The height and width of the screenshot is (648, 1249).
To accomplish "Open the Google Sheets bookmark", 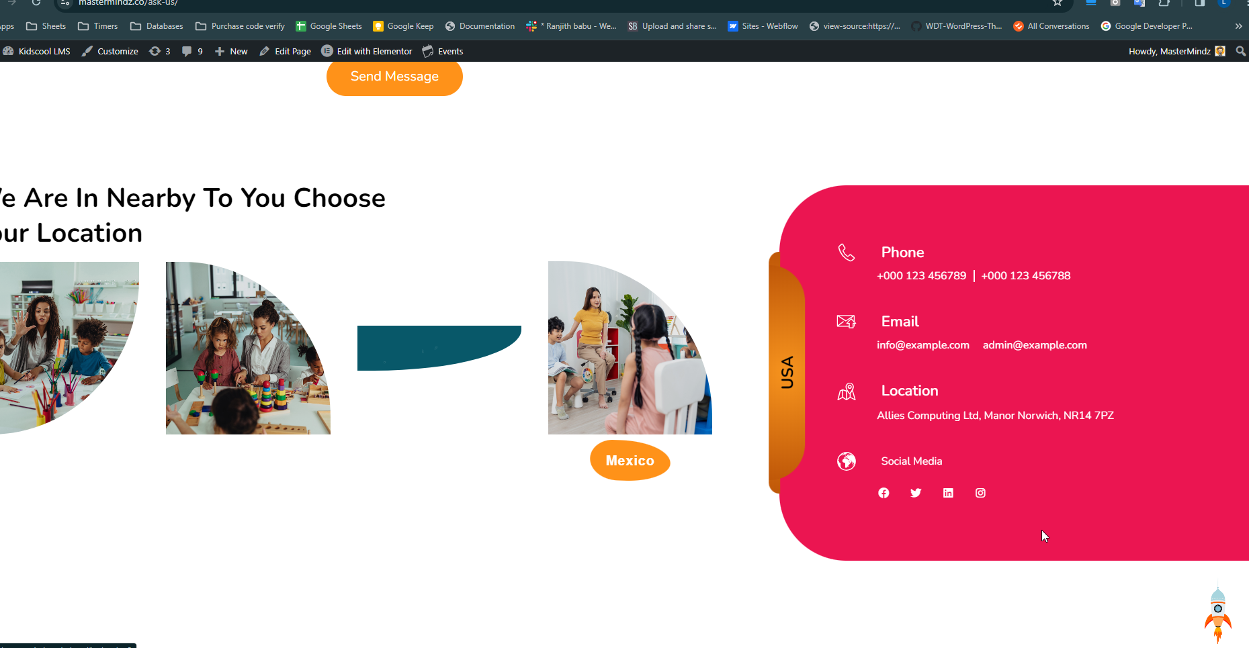I will [329, 26].
